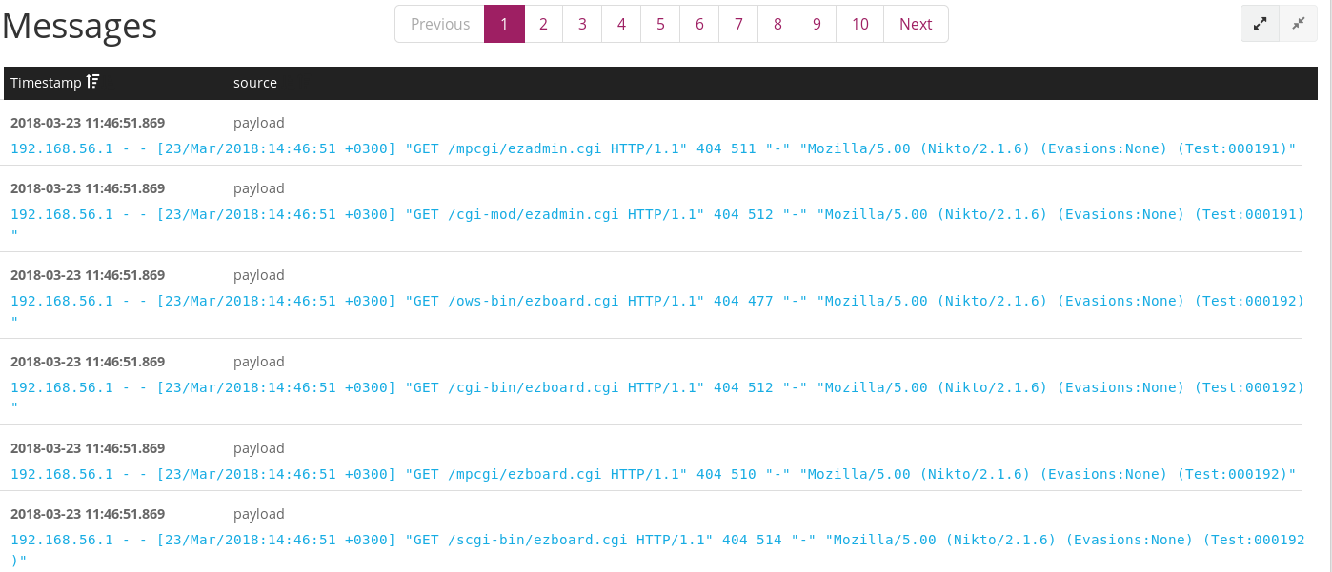Open page 7 of messages

[738, 24]
